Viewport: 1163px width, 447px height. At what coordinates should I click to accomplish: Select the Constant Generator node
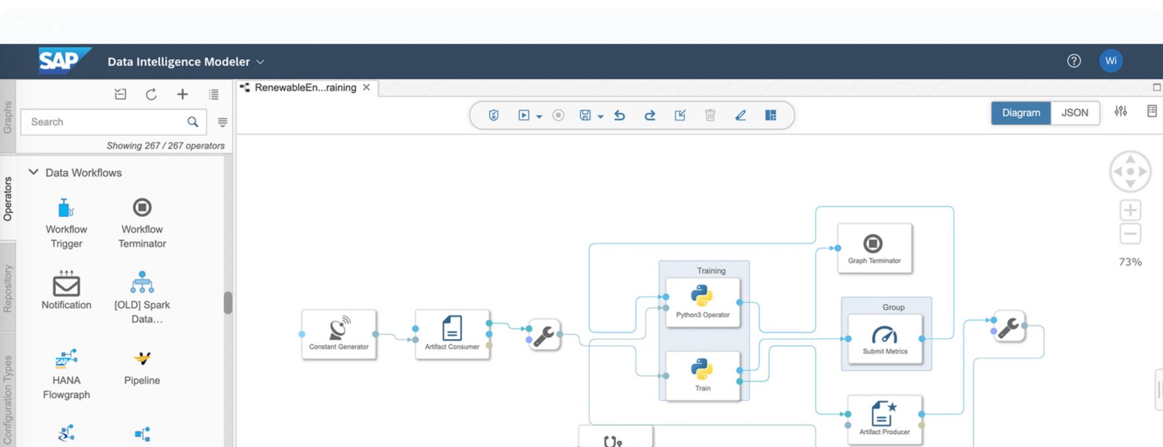click(x=339, y=334)
